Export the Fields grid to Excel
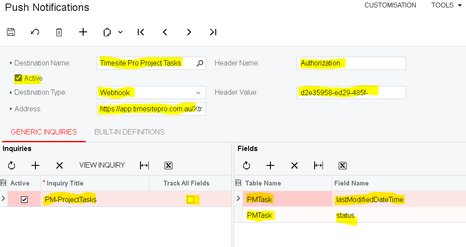Screen dimensions: 466x247 click(x=343, y=165)
